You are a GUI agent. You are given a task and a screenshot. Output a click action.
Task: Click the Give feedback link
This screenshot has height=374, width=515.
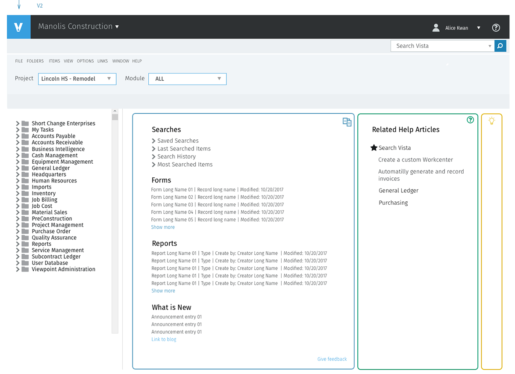tap(332, 359)
